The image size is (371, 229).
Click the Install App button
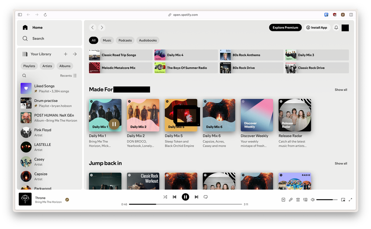pyautogui.click(x=317, y=28)
